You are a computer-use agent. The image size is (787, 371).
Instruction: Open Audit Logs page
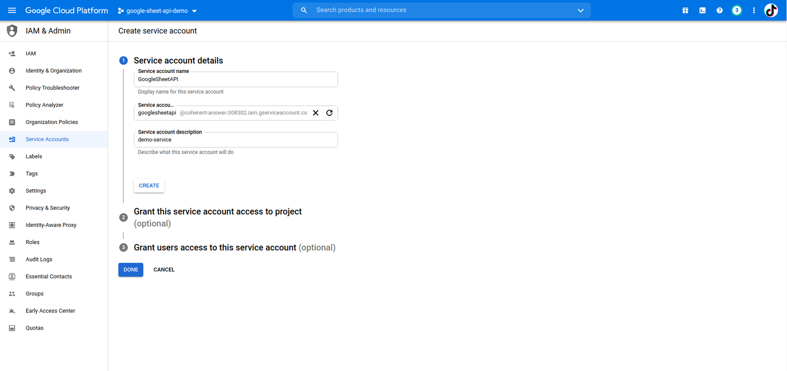coord(54,259)
